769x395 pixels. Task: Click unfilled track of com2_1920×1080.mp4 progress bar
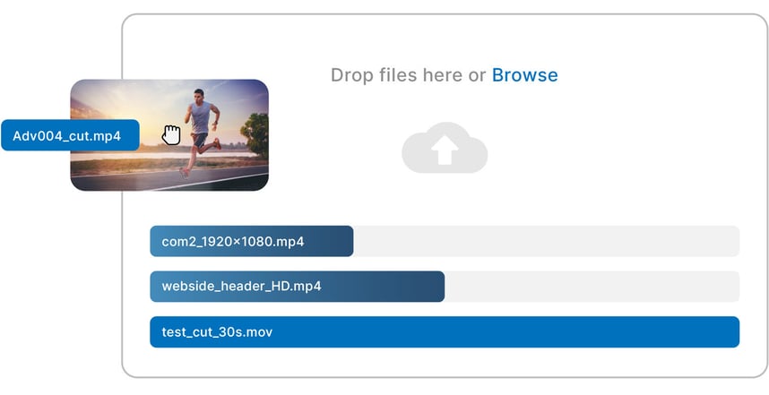pyautogui.click(x=547, y=242)
